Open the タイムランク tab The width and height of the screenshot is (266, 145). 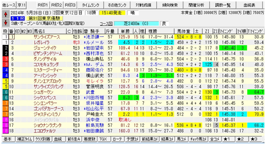coord(90,5)
